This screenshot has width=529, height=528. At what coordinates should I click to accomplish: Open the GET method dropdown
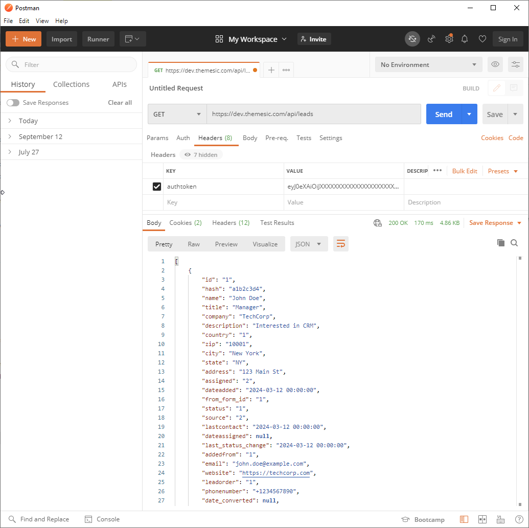click(x=177, y=114)
